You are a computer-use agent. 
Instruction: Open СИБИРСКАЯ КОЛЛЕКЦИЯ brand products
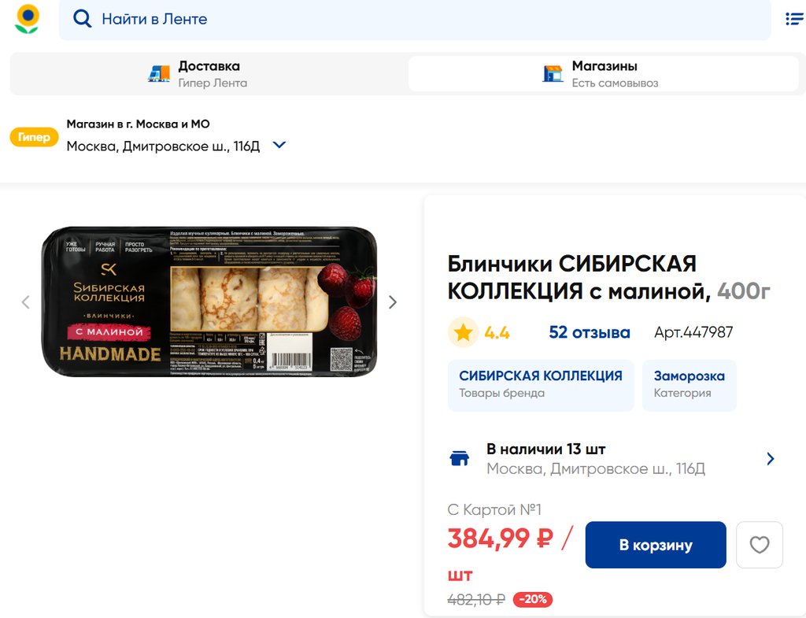[541, 385]
